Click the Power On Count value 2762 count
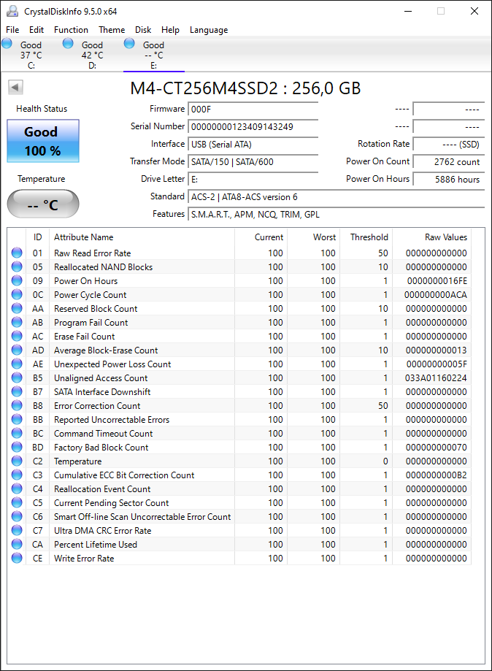This screenshot has height=671, width=492. 448,162
